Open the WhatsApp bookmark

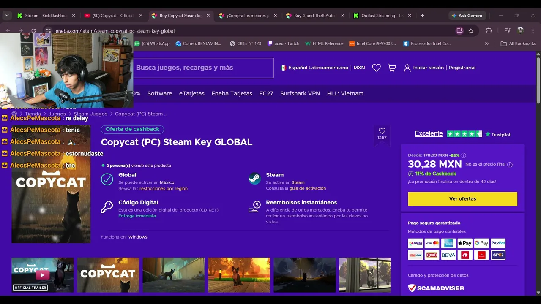click(x=152, y=43)
